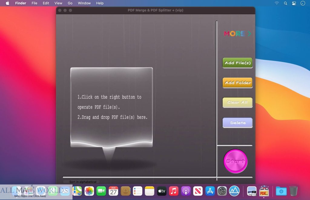Screen dimensions: 310x200
Task: Open the File menu
Action: click(35, 3)
